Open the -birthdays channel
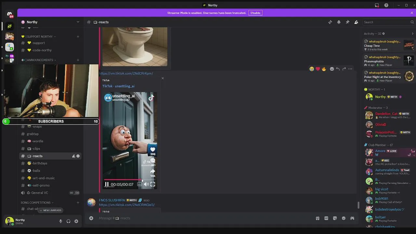 click(x=50, y=163)
